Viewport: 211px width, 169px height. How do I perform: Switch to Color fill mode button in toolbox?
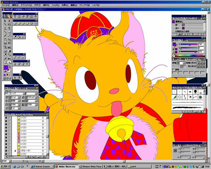coord(4,75)
